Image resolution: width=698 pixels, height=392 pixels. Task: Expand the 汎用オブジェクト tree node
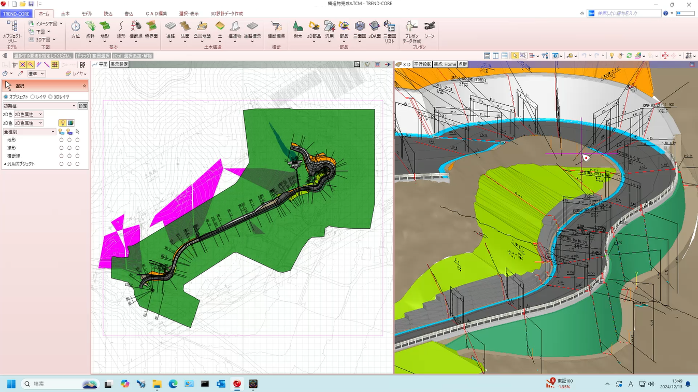point(5,164)
